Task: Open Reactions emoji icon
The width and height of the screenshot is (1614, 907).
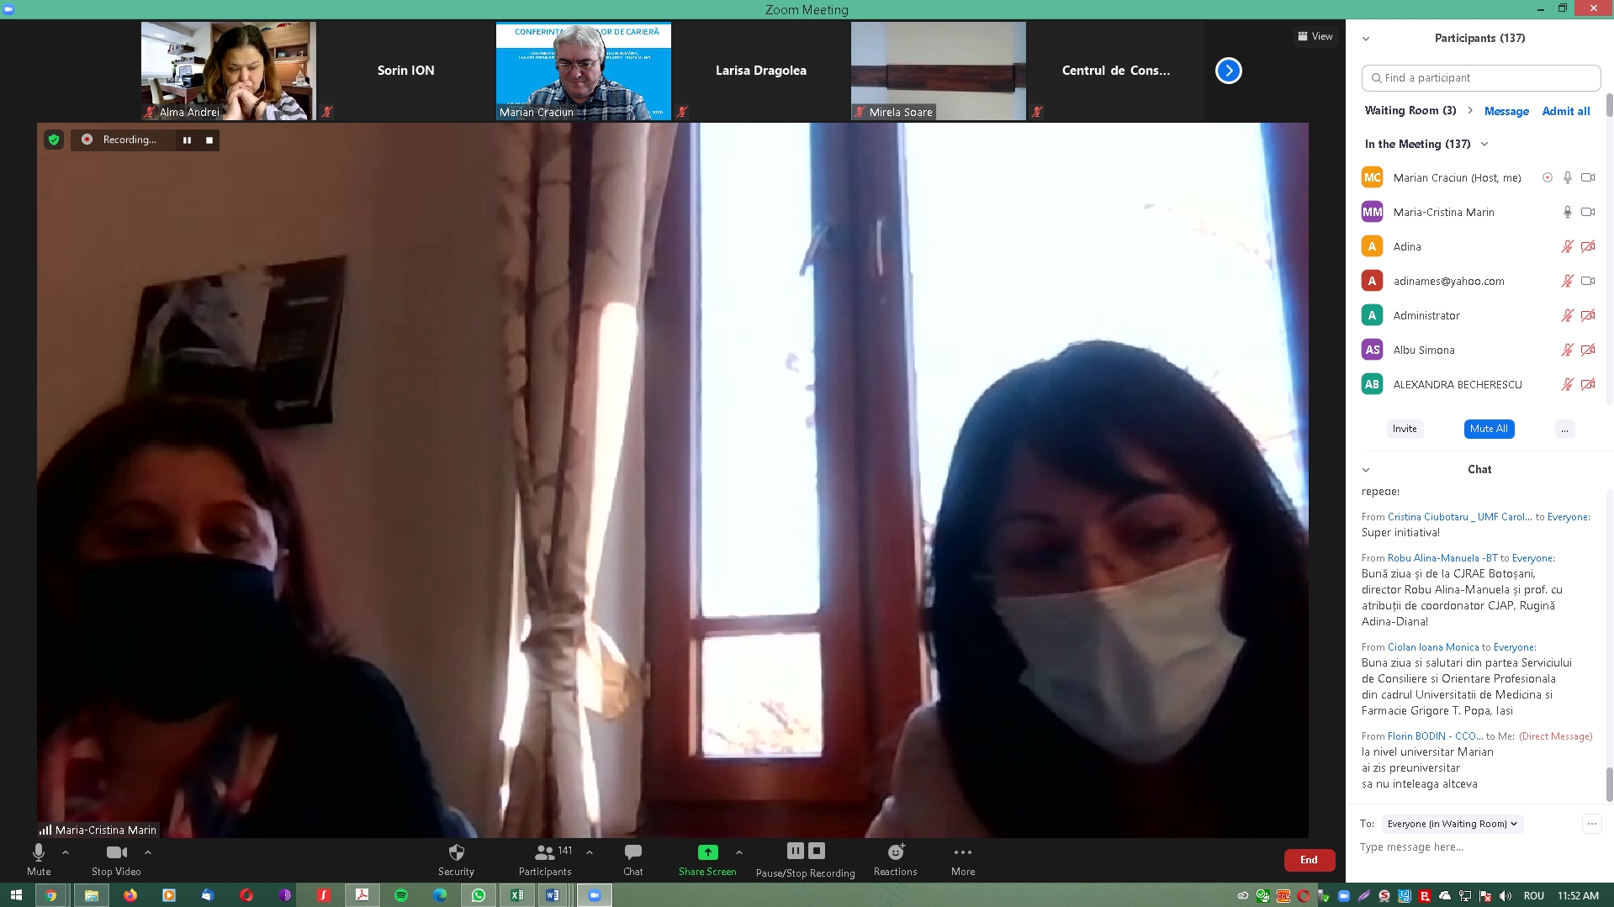Action: [x=896, y=852]
